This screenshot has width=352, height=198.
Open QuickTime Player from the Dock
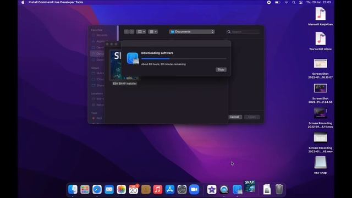pyautogui.click(x=224, y=189)
